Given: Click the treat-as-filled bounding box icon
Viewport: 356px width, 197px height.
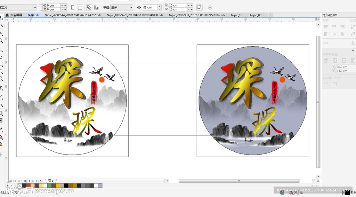Looking at the screenshot, I should 199,7.
